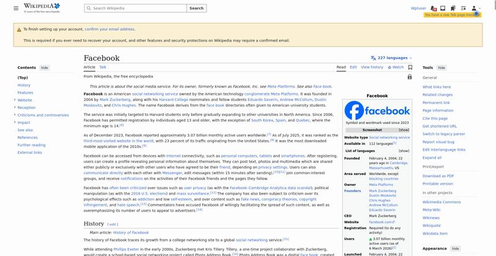Click Download as PDF
The image size is (496, 256).
[x=438, y=176]
